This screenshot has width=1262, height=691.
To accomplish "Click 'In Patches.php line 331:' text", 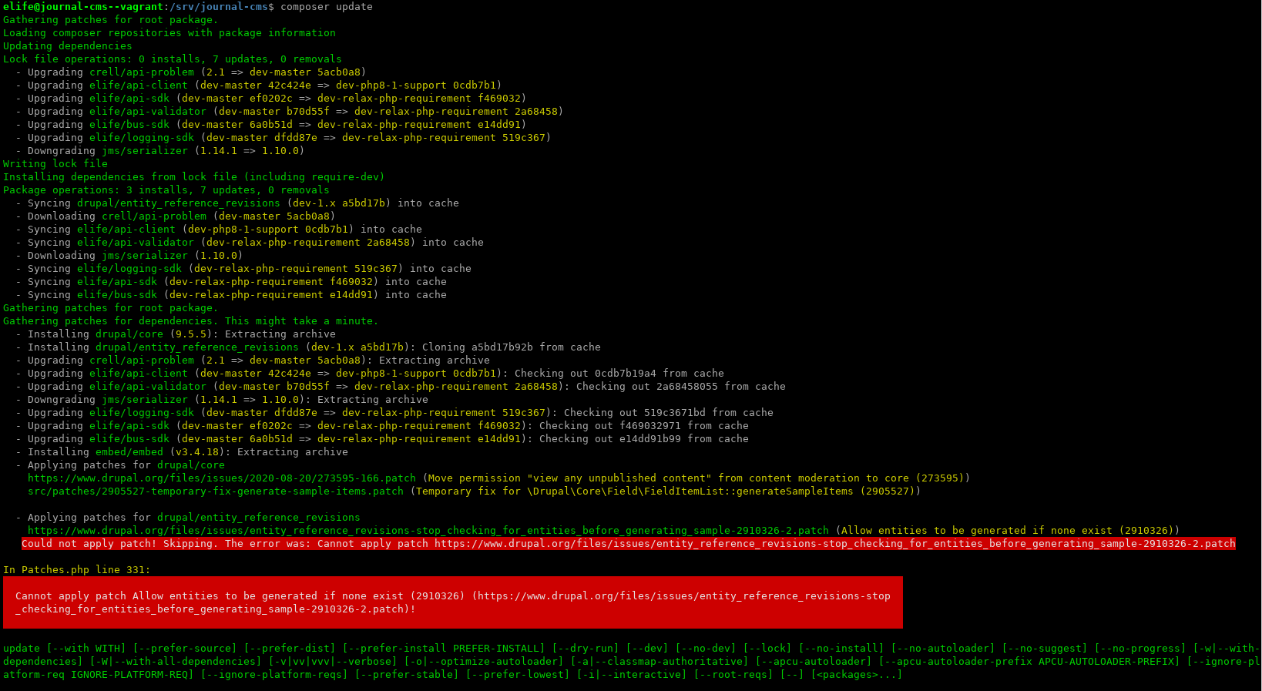I will 77,570.
